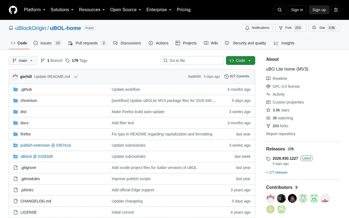Switch to the Issues tab
Viewport: 349px width, 218px height.
pyautogui.click(x=47, y=43)
